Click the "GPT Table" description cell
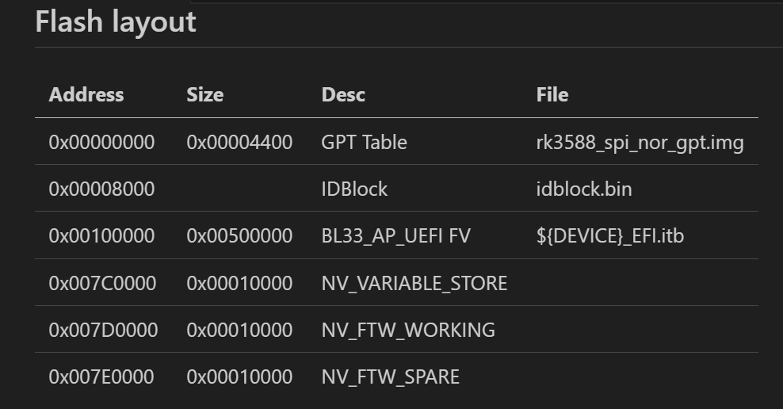This screenshot has width=783, height=409. pyautogui.click(x=364, y=143)
